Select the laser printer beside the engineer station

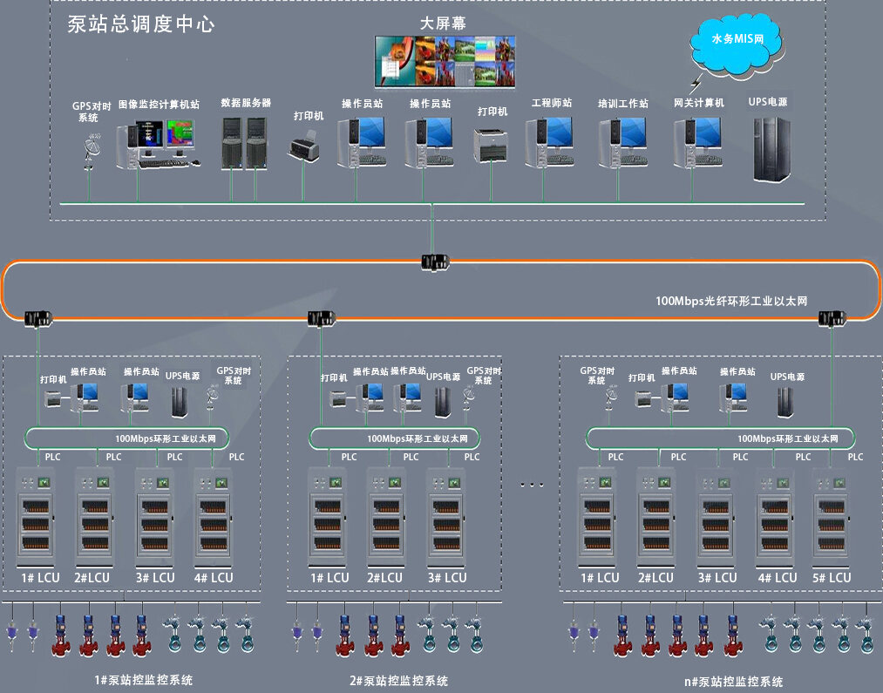point(490,144)
